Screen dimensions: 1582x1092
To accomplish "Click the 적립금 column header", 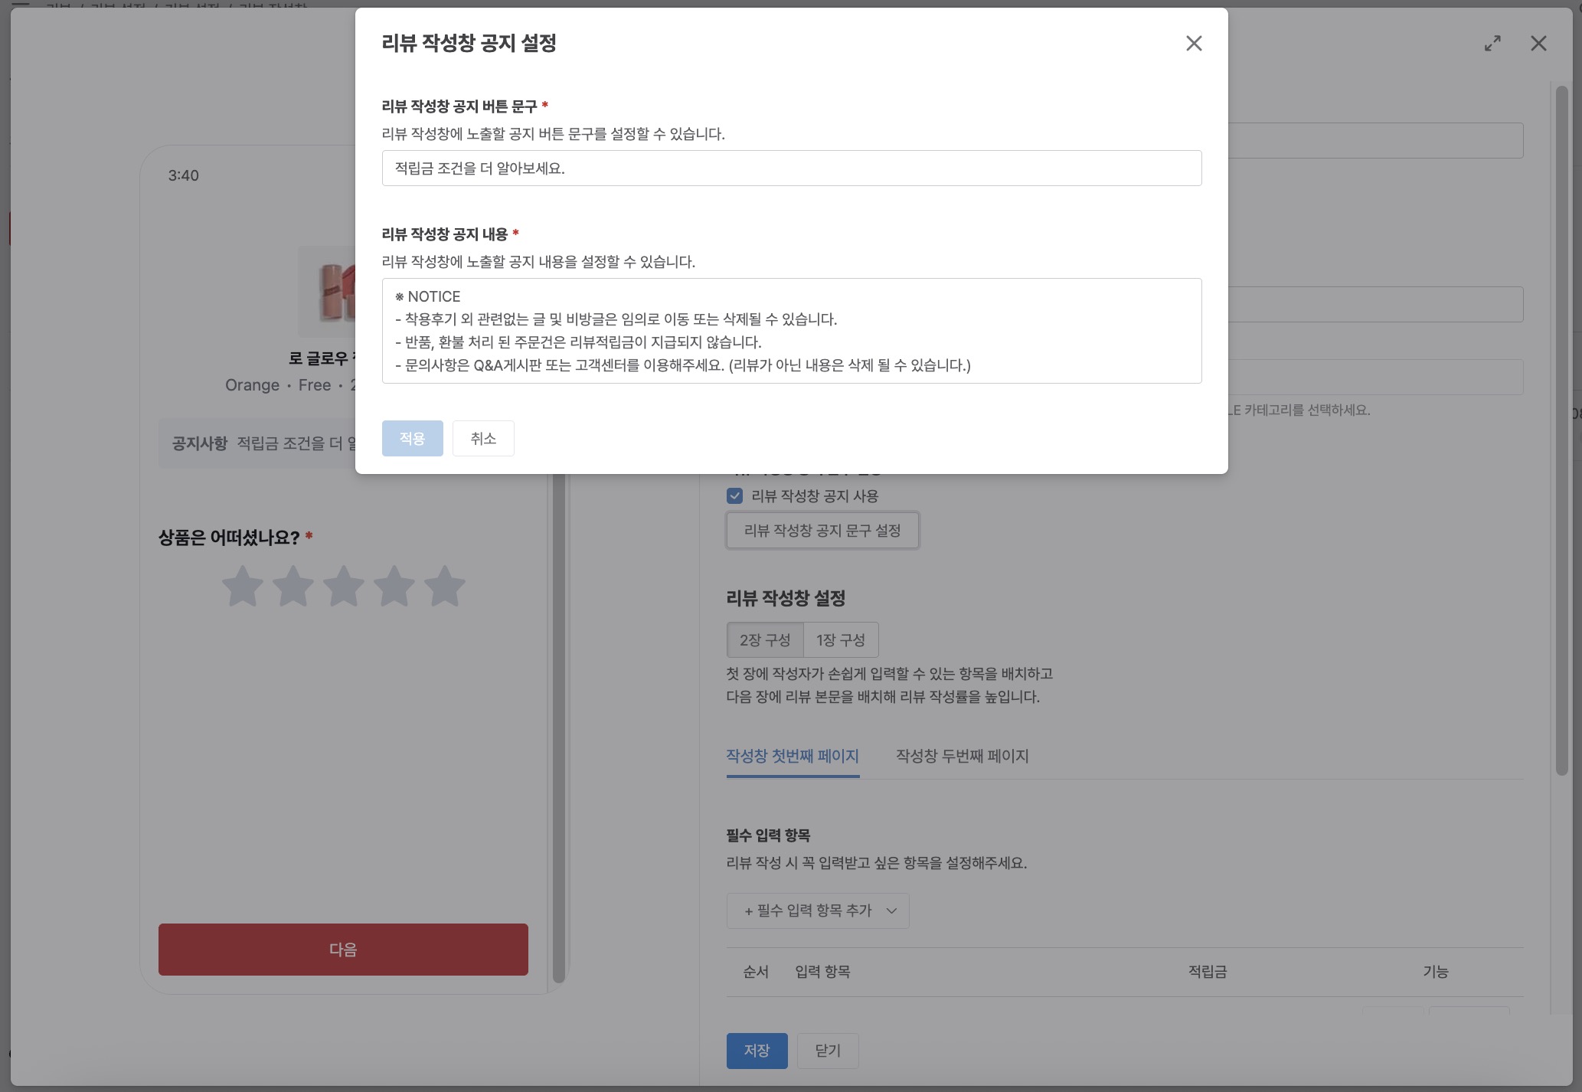I will (x=1208, y=972).
